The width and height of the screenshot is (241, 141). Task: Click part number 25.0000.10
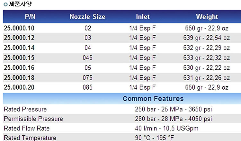pos(19,28)
